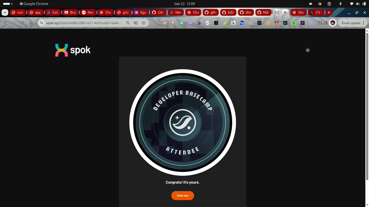Viewport: 369px width, 207px height.
Task: Open Chrome's three-dot menu
Action: coord(363,23)
